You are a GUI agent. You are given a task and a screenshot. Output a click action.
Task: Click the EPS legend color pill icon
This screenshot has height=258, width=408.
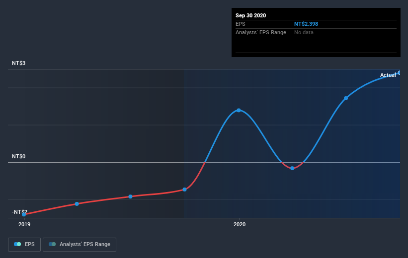tap(17, 244)
